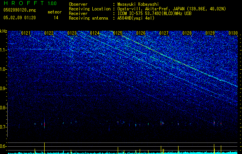Click the 1.1 kHz axis label
Screen dimensions: 242x154
[x=3, y=50]
